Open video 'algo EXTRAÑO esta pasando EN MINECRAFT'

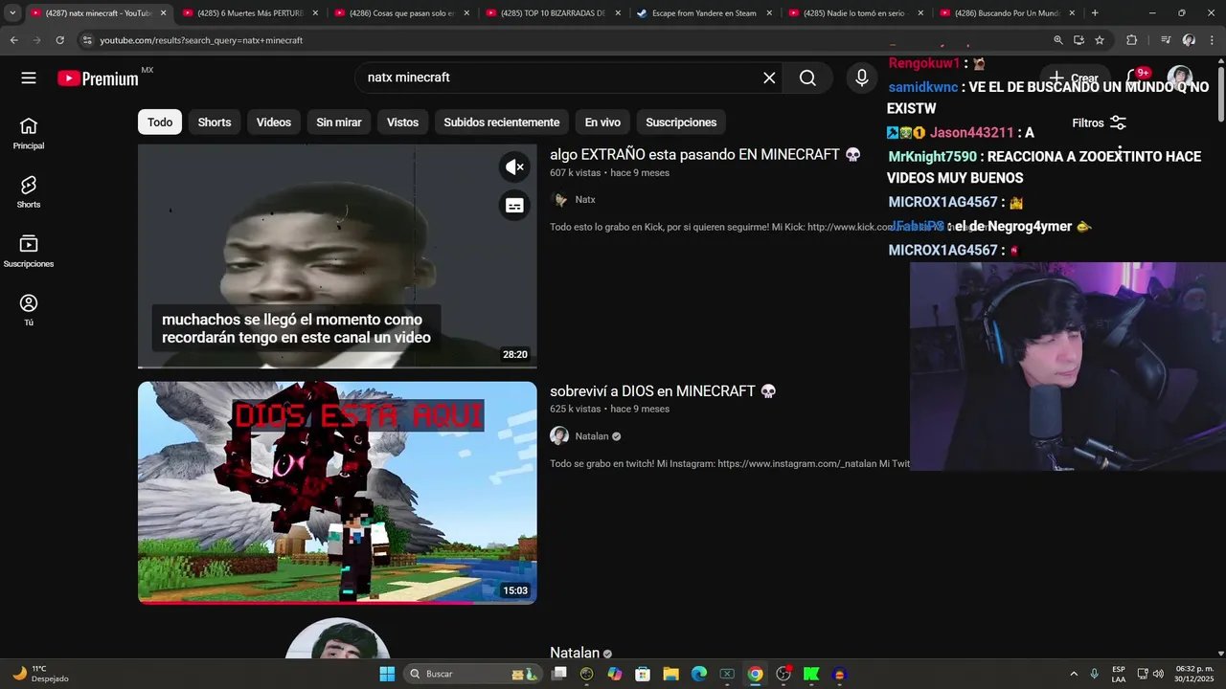click(x=705, y=154)
